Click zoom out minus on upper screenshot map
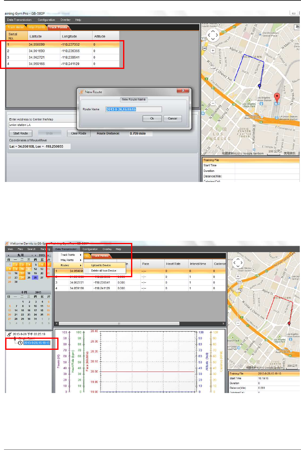301x450 pixels. [213, 103]
